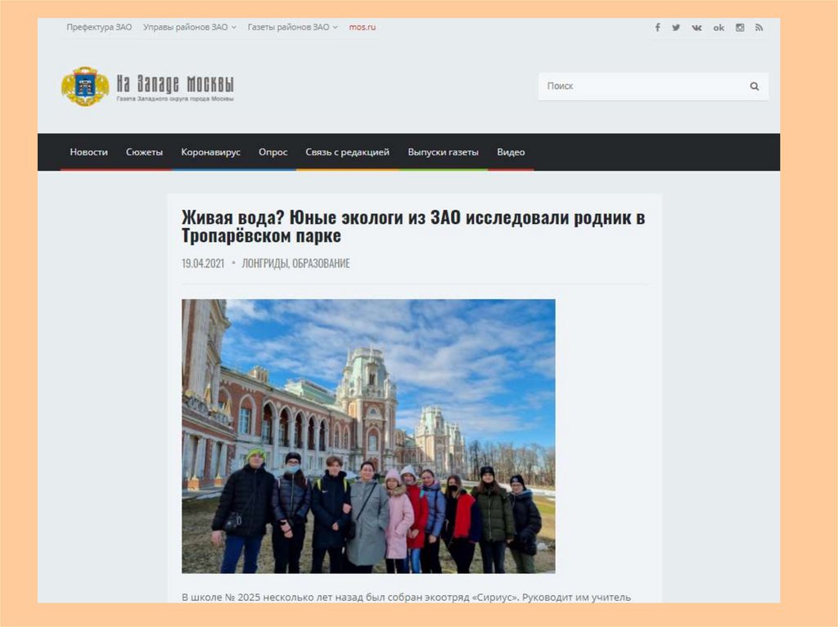Open the Facebook social icon

coord(657,27)
